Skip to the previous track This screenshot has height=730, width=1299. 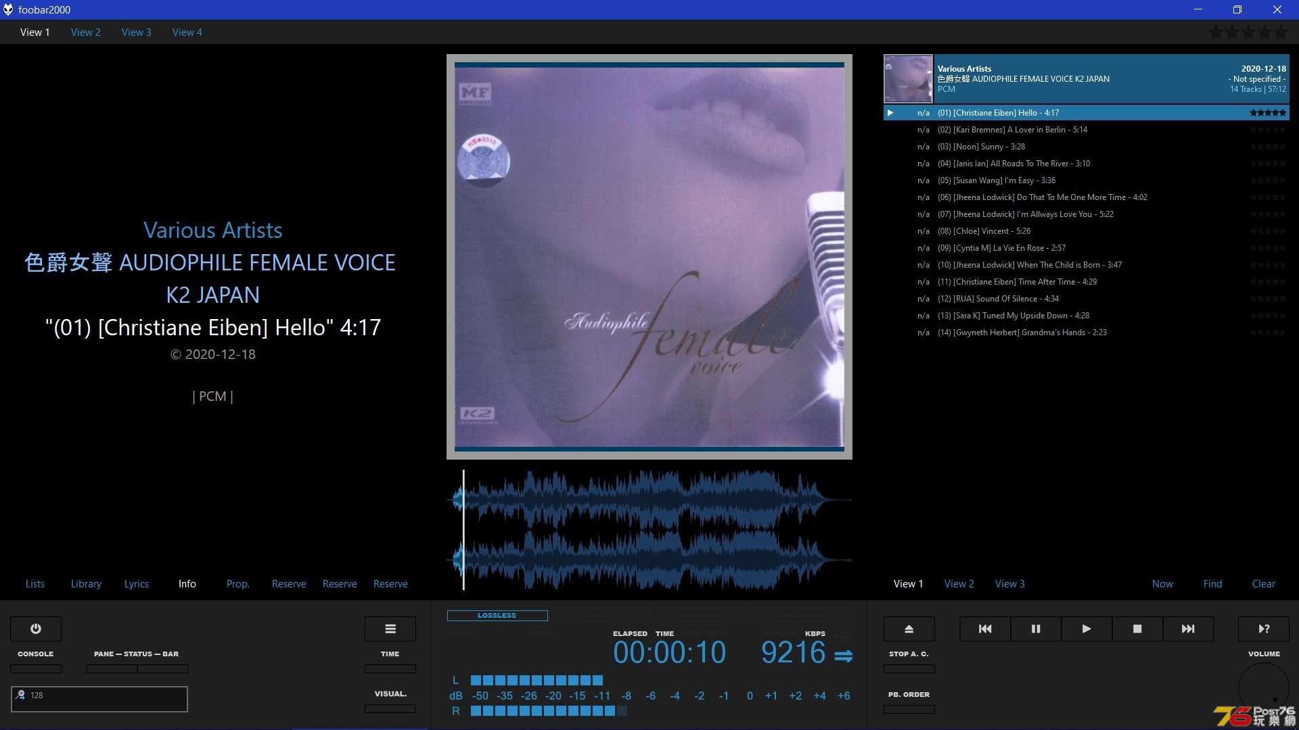(985, 629)
